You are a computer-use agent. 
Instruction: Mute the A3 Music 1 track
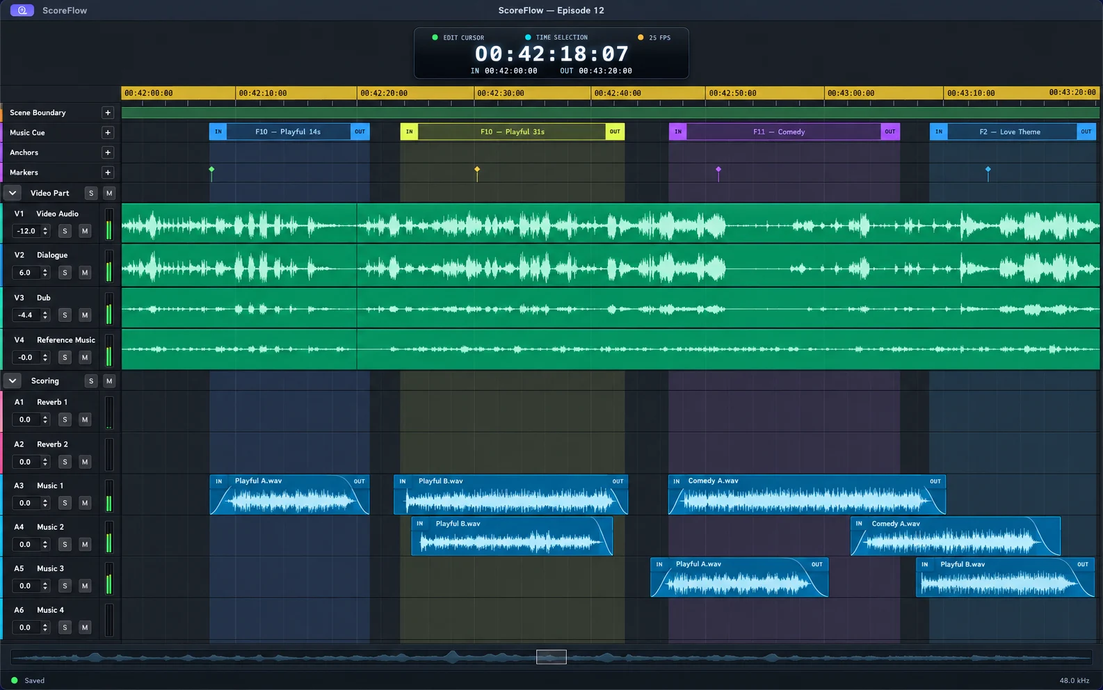pos(85,503)
